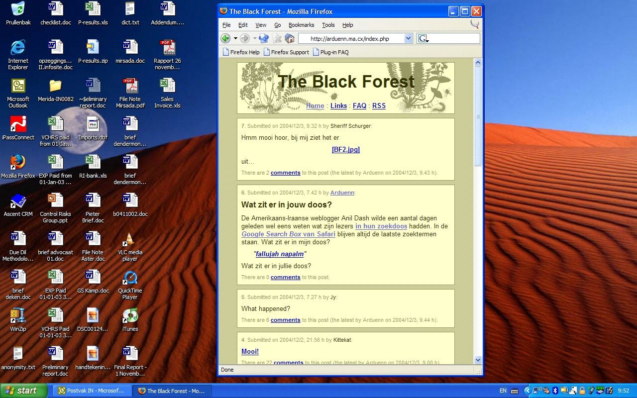Open the Help menu in Firefox

pyautogui.click(x=348, y=25)
